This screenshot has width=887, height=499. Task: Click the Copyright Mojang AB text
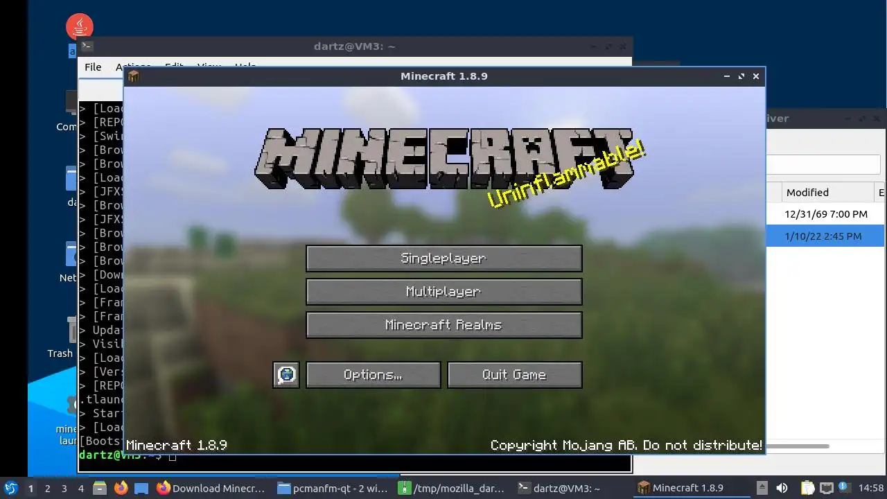[x=626, y=445]
